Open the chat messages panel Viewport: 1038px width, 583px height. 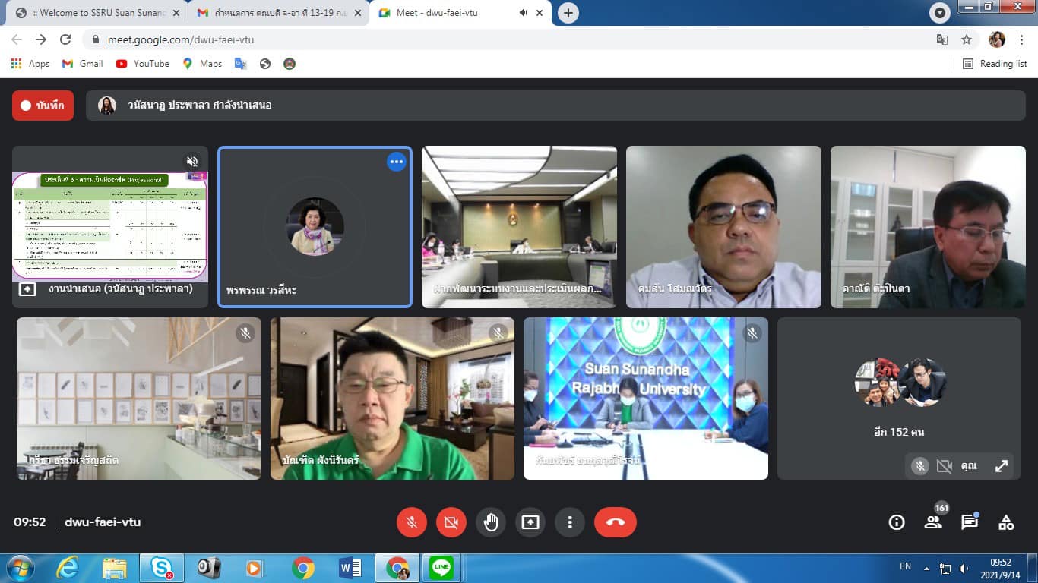pos(970,522)
